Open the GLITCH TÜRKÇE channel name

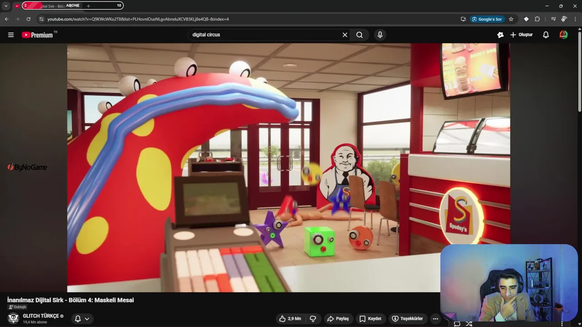(40, 316)
